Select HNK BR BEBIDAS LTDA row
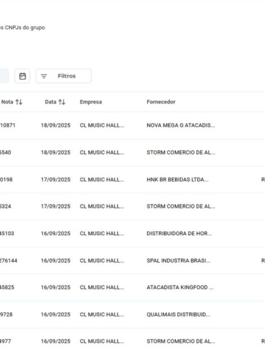 click(x=132, y=179)
